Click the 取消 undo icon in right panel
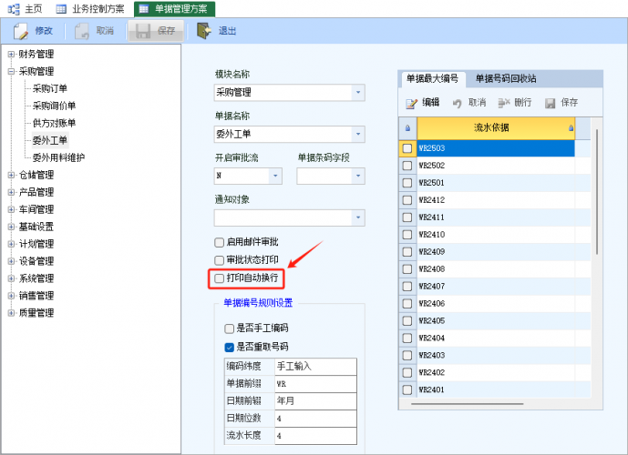 [x=458, y=103]
